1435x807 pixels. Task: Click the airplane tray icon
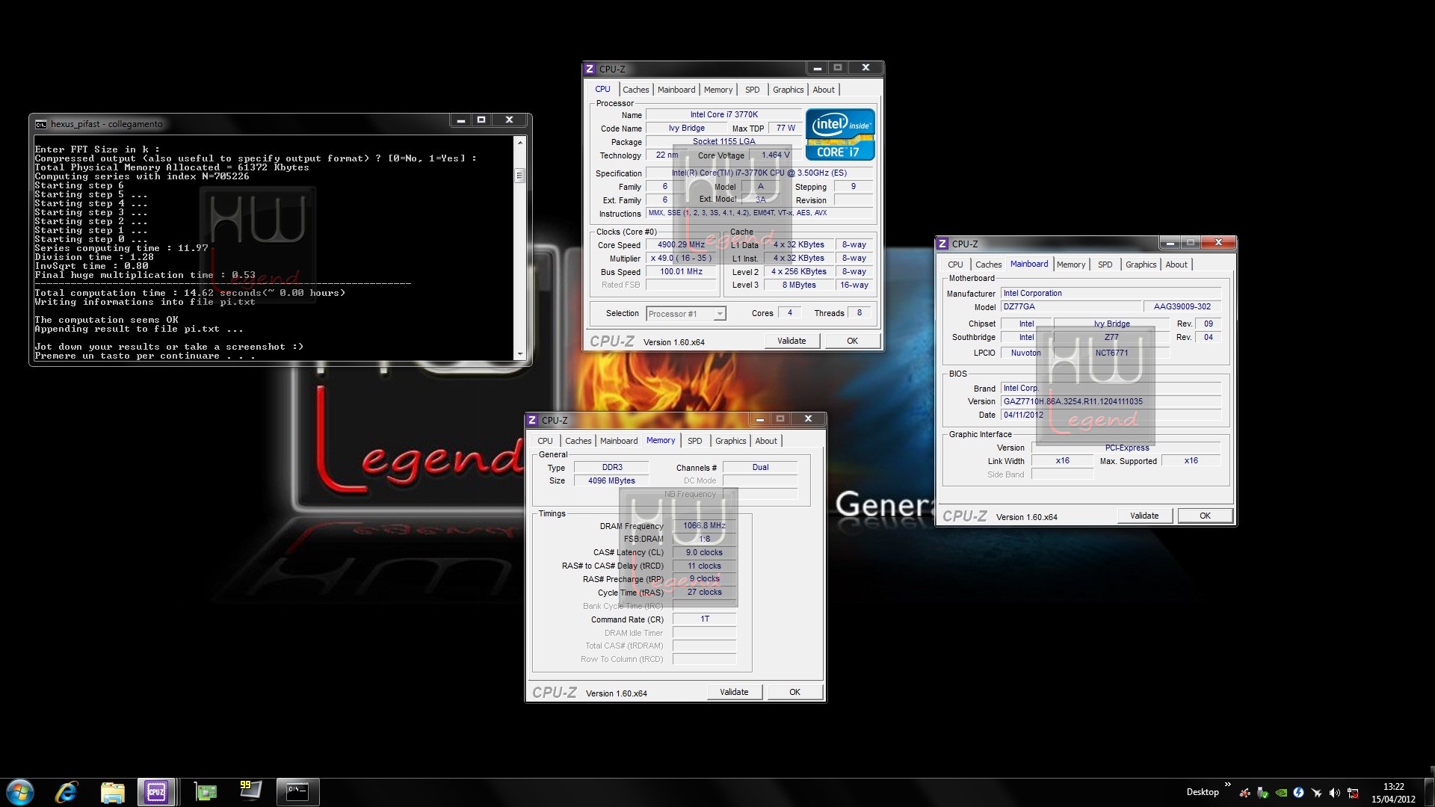1317,793
